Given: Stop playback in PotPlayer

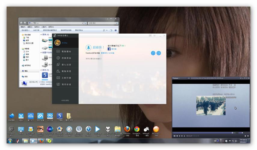Looking at the screenshot, I should (177, 136).
